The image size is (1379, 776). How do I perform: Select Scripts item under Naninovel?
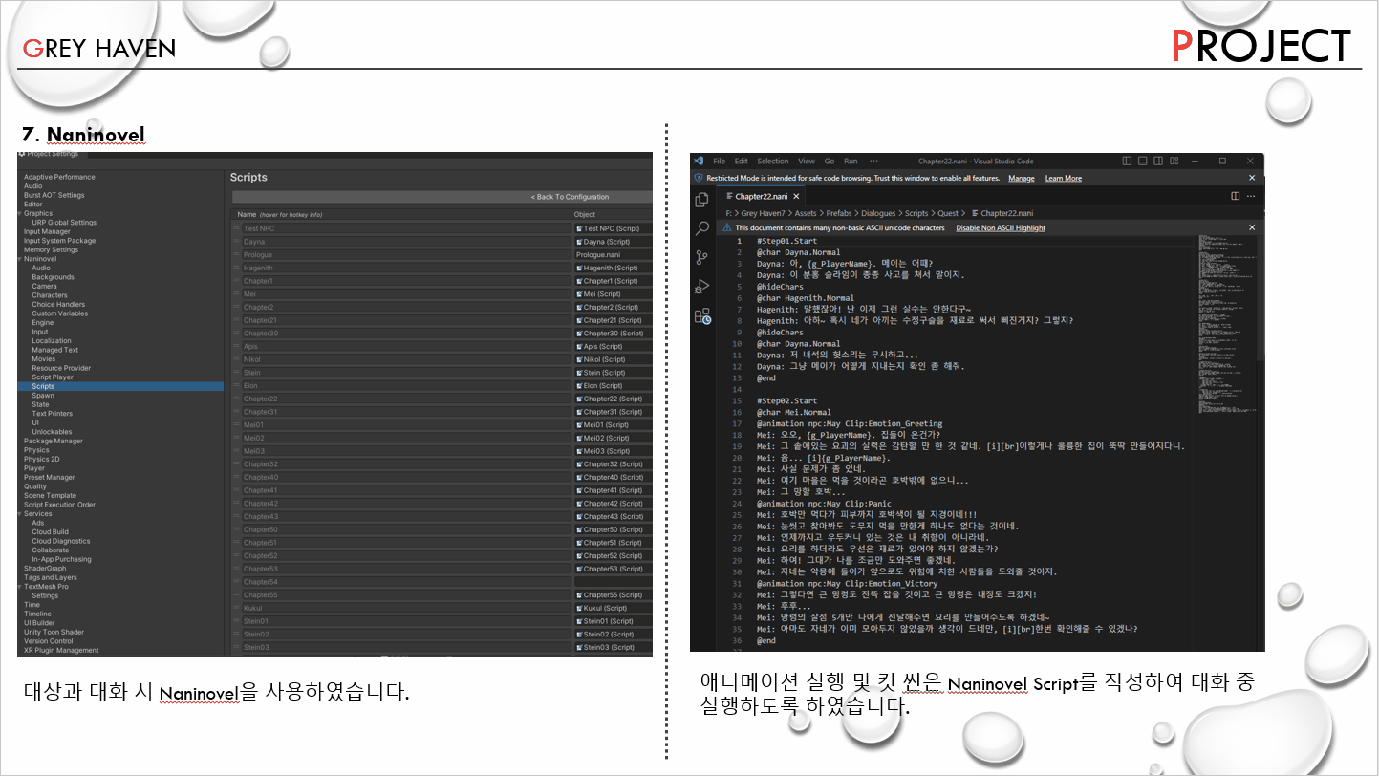pos(120,386)
